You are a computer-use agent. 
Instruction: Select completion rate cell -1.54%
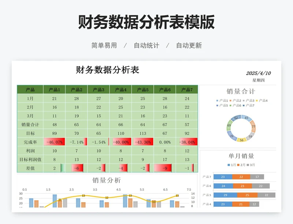[x=99, y=142]
